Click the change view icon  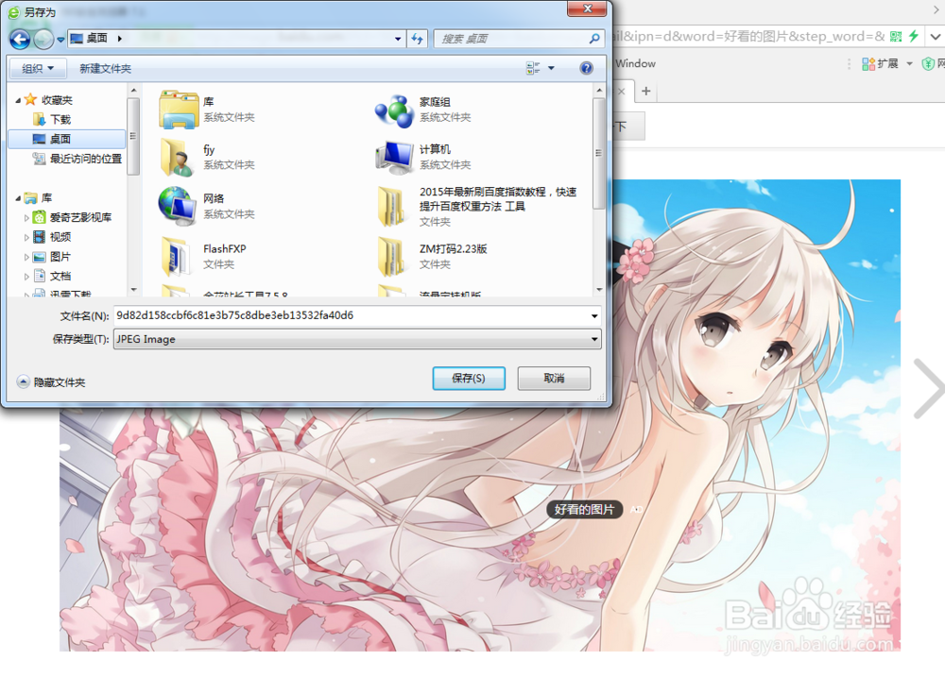point(533,68)
